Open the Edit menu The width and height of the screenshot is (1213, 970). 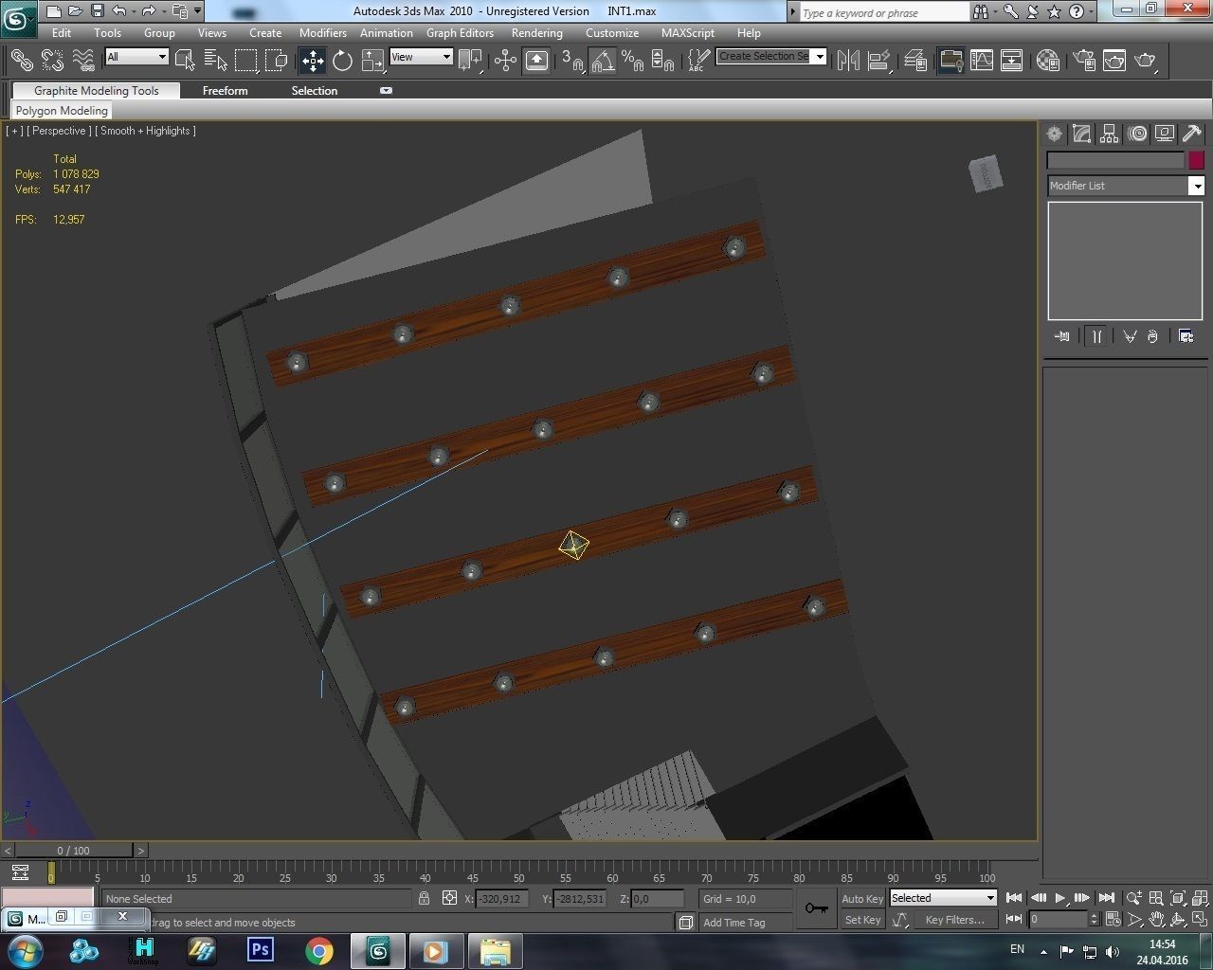point(62,32)
